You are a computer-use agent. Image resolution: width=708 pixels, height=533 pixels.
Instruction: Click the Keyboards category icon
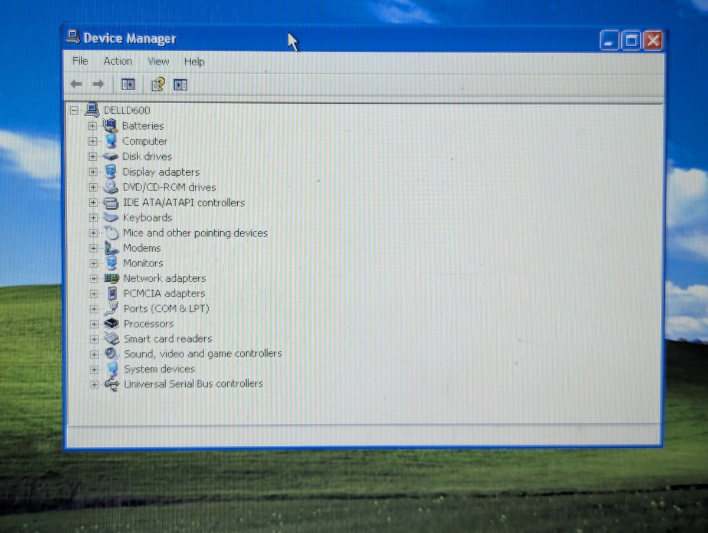pyautogui.click(x=111, y=218)
